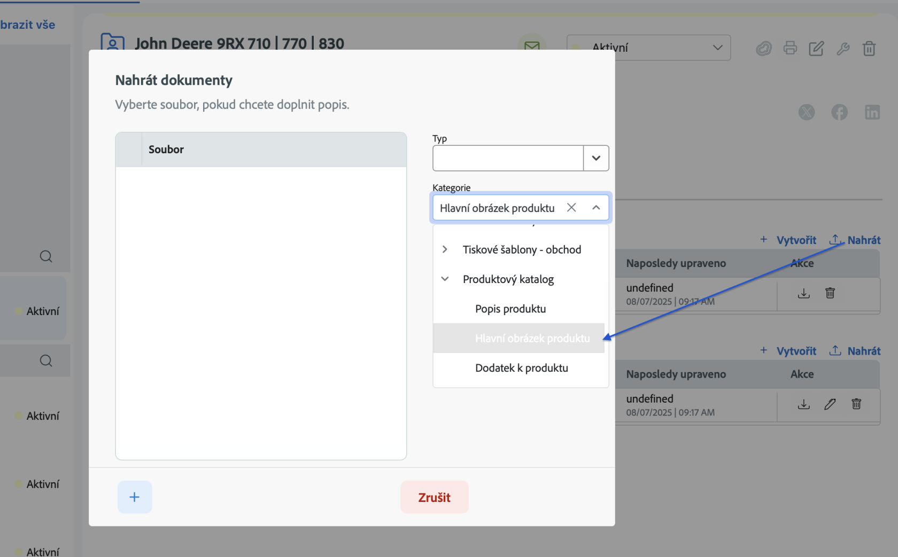Click the edit record icon in header

pos(816,49)
